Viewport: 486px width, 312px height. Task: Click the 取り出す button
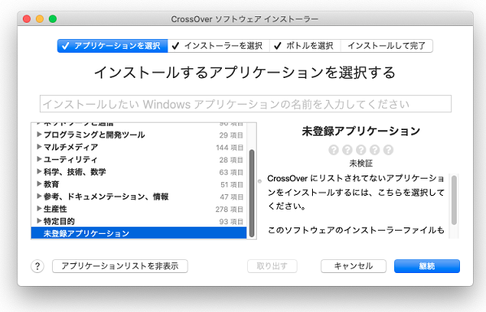(x=272, y=266)
